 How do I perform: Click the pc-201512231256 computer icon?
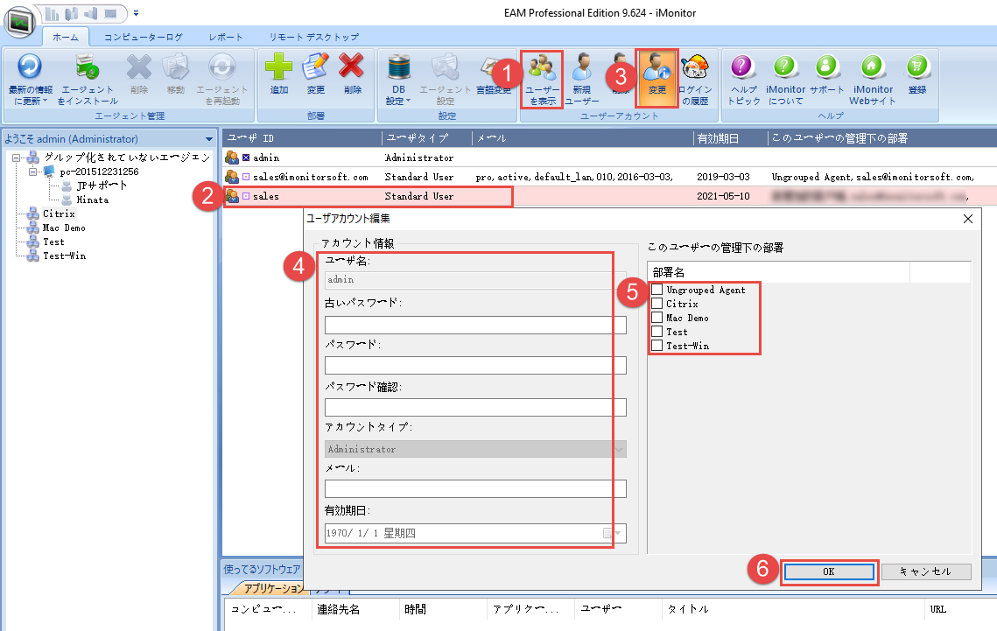point(50,172)
